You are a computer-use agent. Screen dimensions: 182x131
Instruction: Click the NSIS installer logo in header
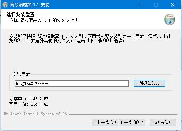170,20
